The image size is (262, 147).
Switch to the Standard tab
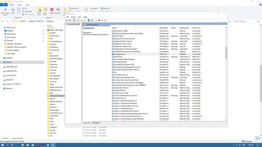pyautogui.click(x=95, y=122)
